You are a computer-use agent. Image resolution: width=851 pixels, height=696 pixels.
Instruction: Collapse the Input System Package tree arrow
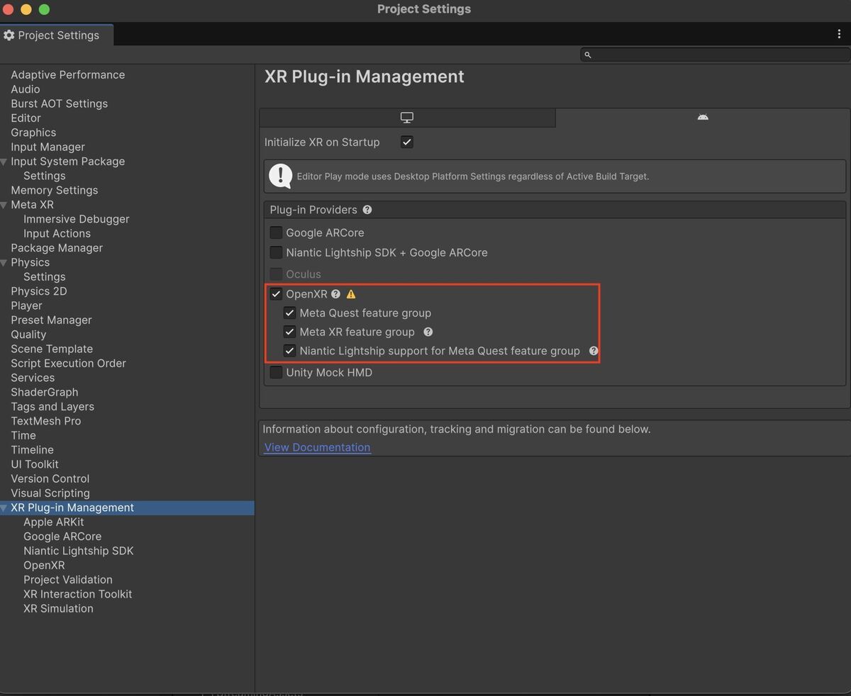[4, 162]
